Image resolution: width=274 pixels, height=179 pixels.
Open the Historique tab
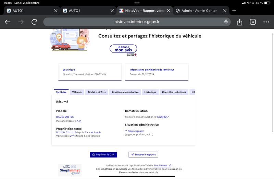(150, 92)
